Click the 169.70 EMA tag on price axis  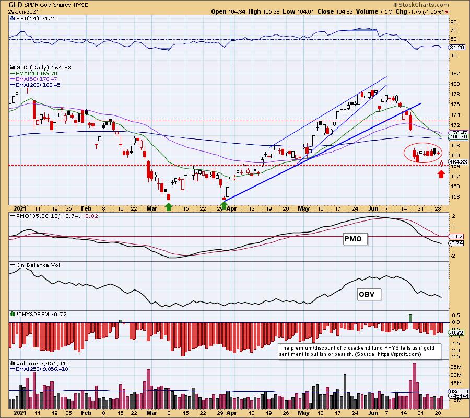coord(459,137)
